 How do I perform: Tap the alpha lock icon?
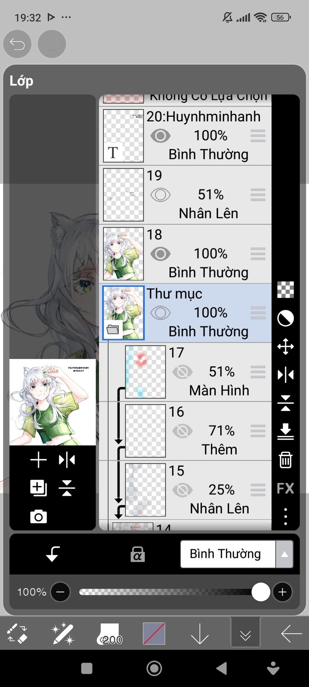coord(138,554)
